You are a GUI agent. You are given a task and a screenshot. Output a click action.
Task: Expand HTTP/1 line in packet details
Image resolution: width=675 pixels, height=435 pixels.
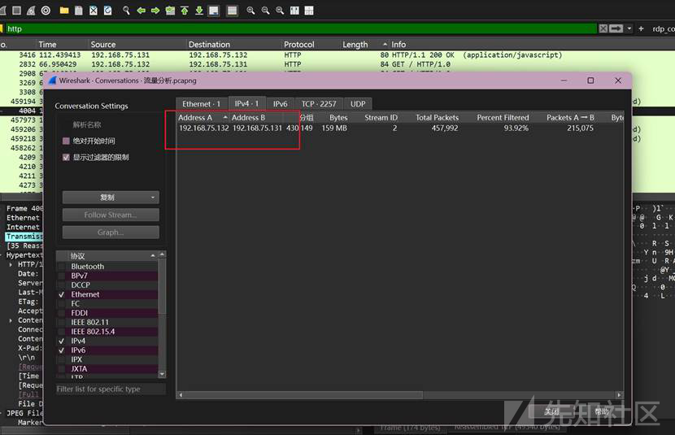[11, 264]
